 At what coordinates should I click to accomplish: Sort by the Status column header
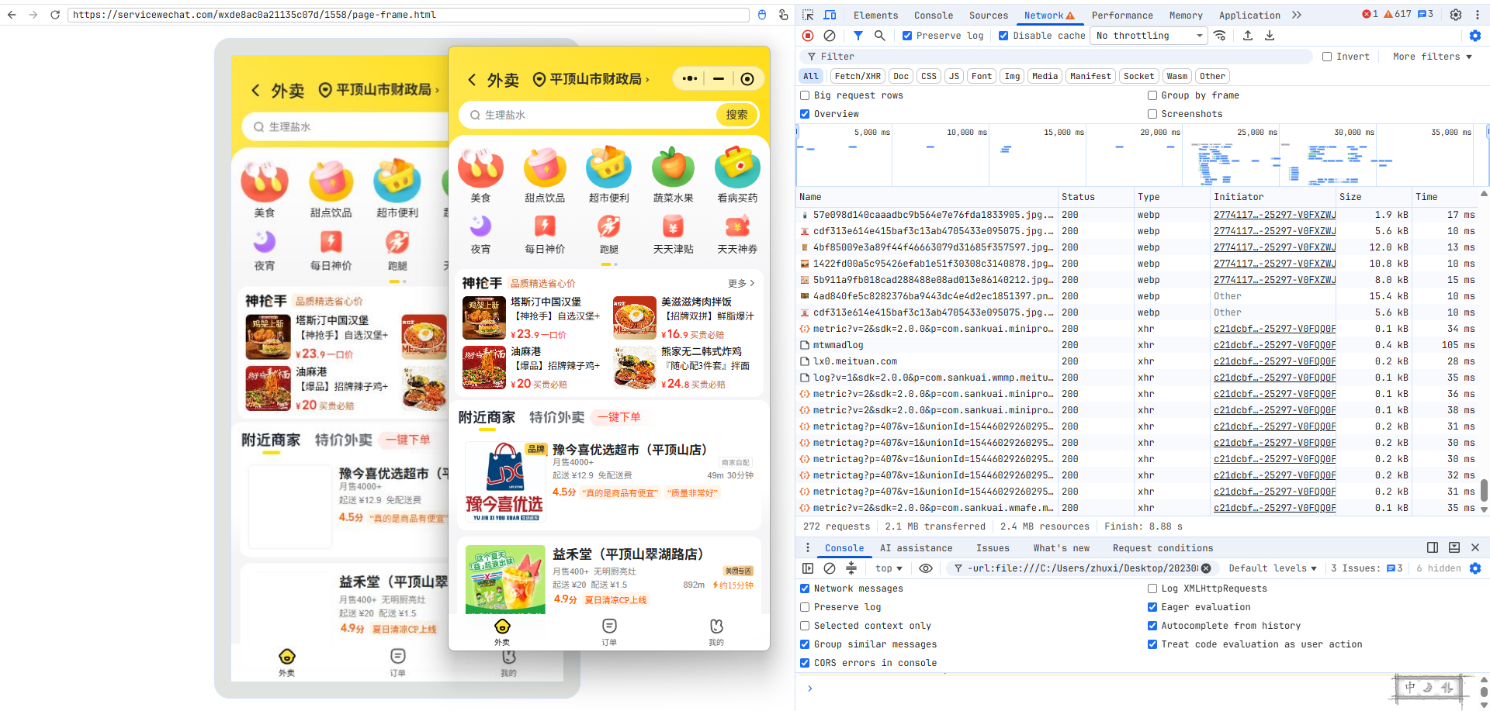(x=1094, y=197)
